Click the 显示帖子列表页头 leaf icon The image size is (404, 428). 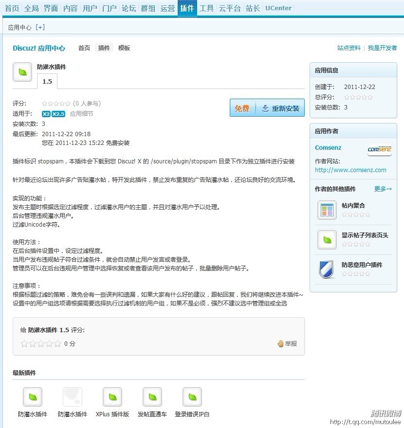[327, 240]
